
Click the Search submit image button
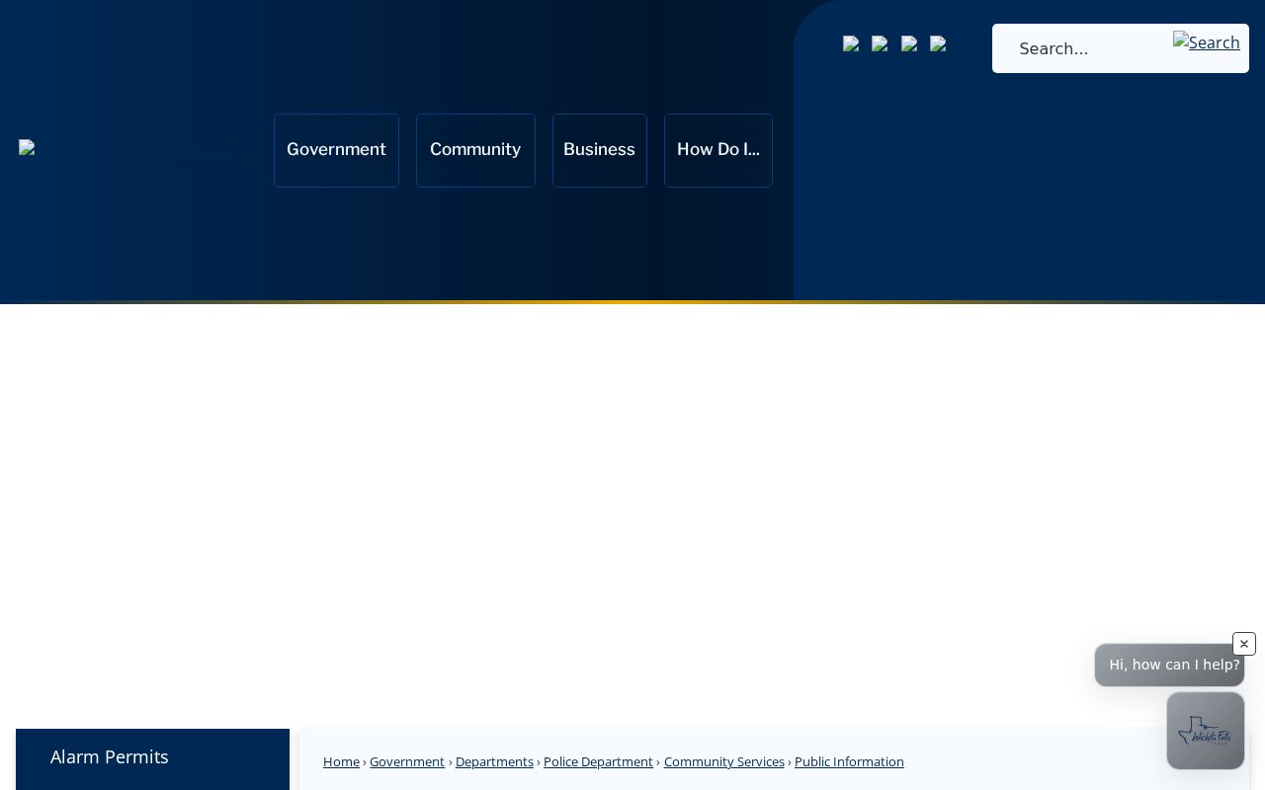1206,42
